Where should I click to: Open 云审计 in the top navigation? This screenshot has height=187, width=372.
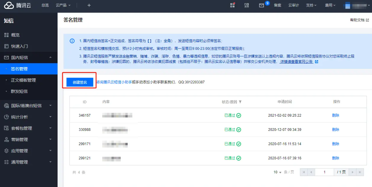click(293, 5)
